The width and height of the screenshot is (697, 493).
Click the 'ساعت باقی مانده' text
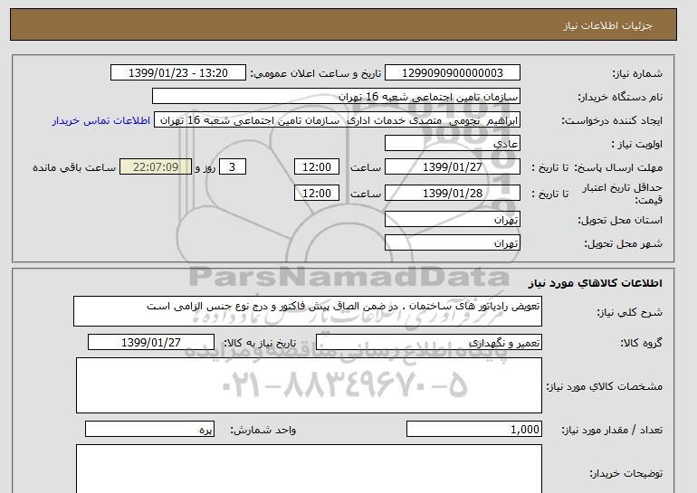[74, 167]
